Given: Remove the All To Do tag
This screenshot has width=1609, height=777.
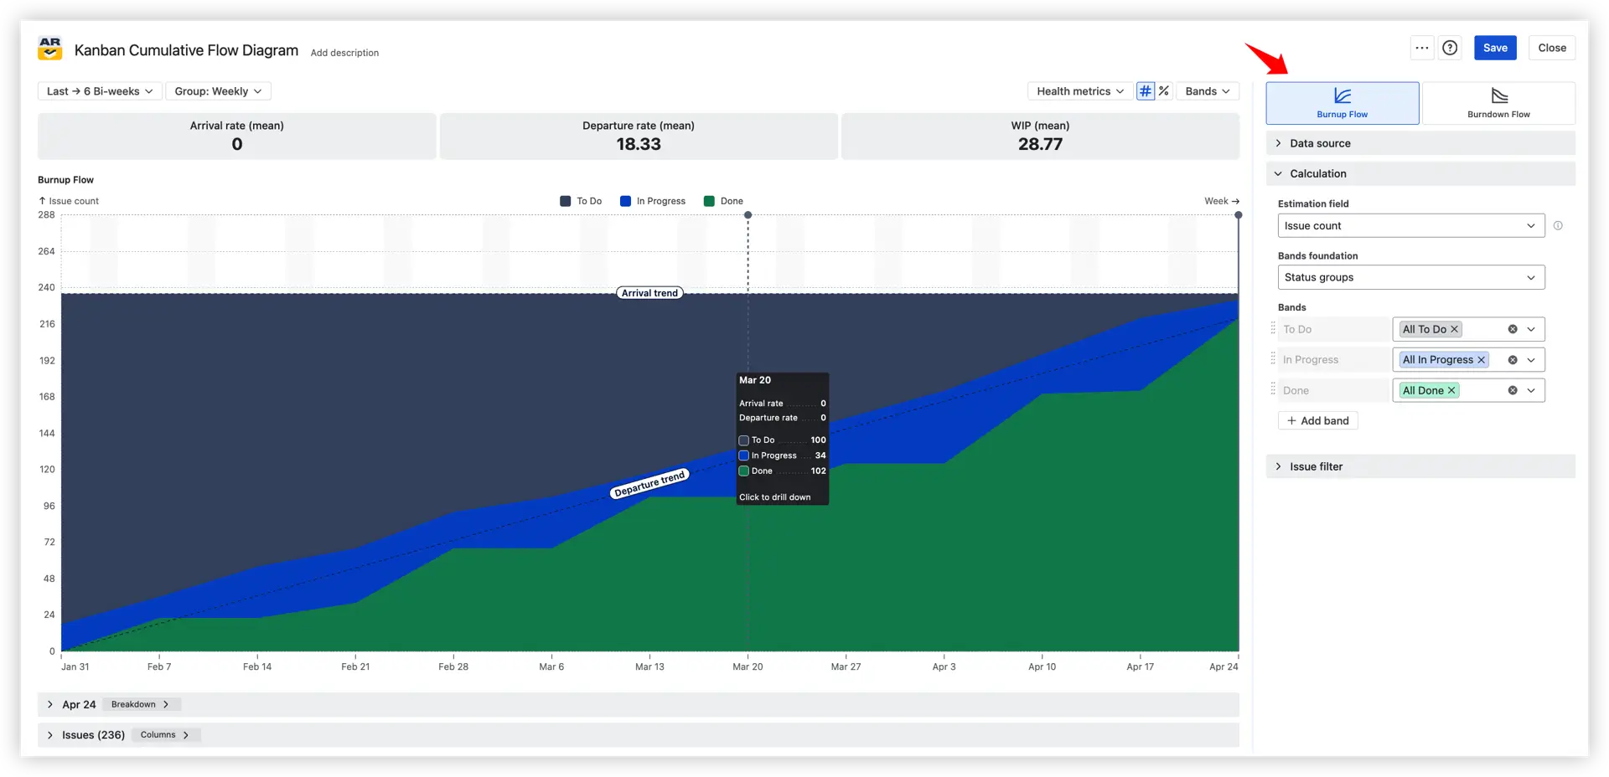Looking at the screenshot, I should coord(1455,329).
